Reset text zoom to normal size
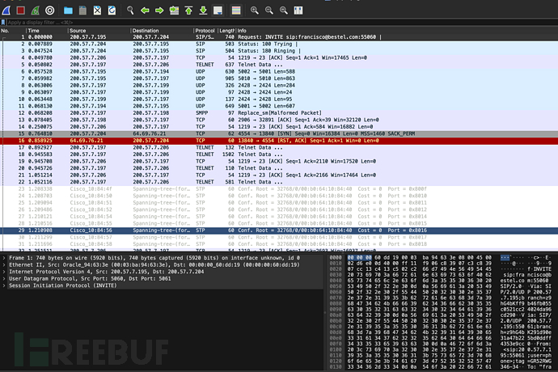The image size is (558, 372). tap(284, 11)
